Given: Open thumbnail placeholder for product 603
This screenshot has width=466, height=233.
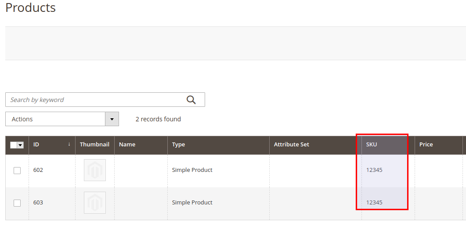Looking at the screenshot, I should click(95, 203).
